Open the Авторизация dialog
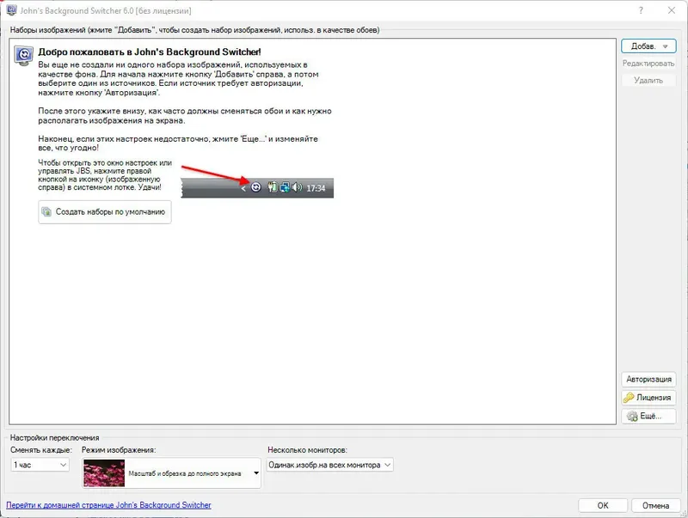This screenshot has width=688, height=518. (648, 379)
